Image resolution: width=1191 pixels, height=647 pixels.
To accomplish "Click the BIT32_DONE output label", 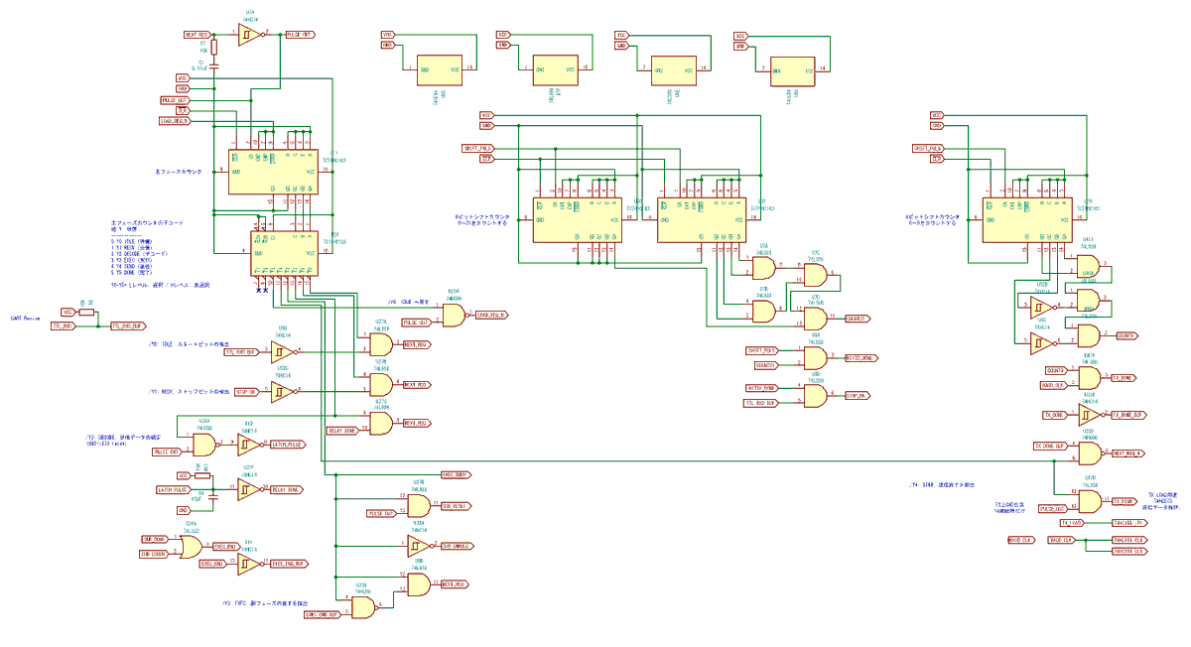I will click(x=860, y=357).
